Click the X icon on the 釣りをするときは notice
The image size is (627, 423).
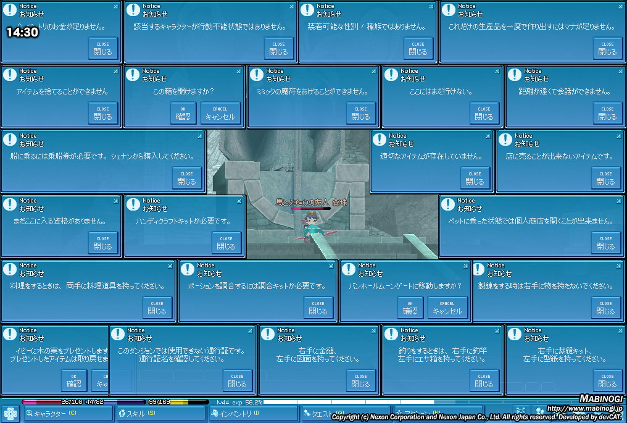[x=497, y=330]
